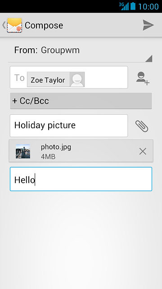Tap the 10:00 clock in status bar
The width and height of the screenshot is (162, 289).
point(148,6)
